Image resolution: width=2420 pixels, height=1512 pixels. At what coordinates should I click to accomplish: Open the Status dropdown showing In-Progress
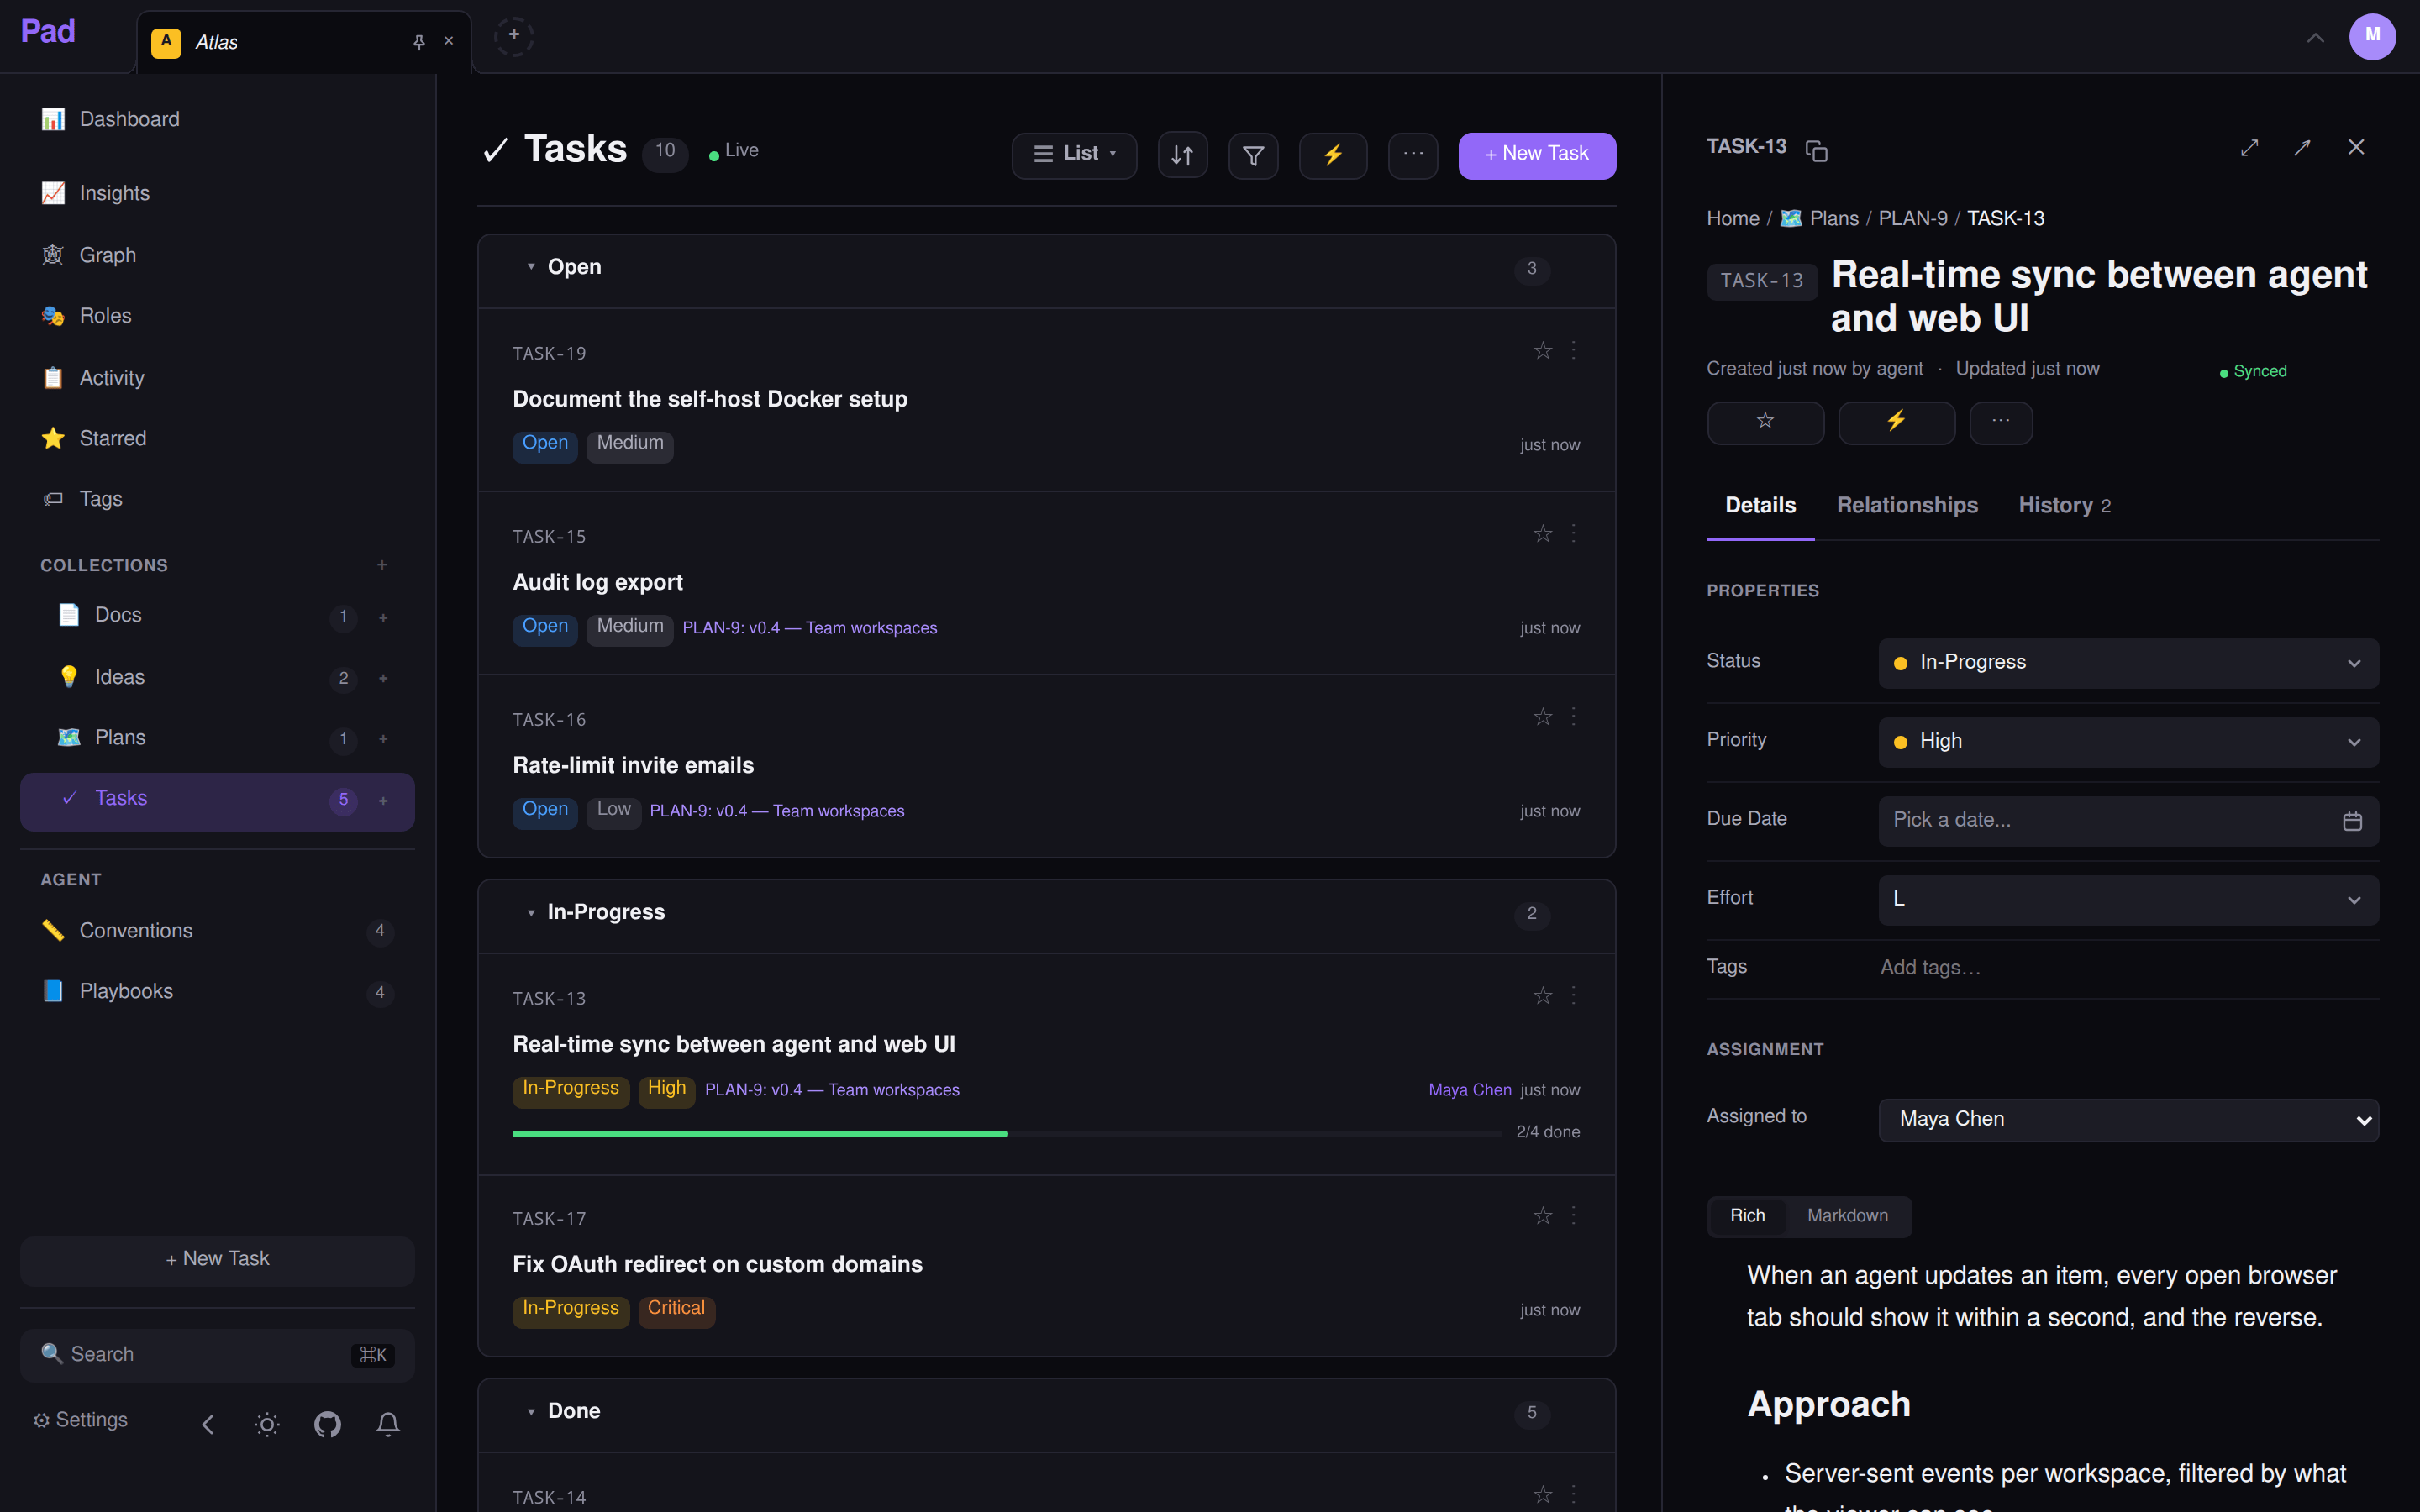click(x=2128, y=663)
